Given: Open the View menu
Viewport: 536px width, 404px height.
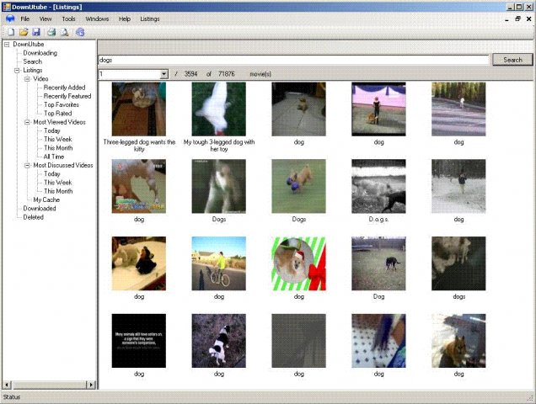Looking at the screenshot, I should (46, 19).
